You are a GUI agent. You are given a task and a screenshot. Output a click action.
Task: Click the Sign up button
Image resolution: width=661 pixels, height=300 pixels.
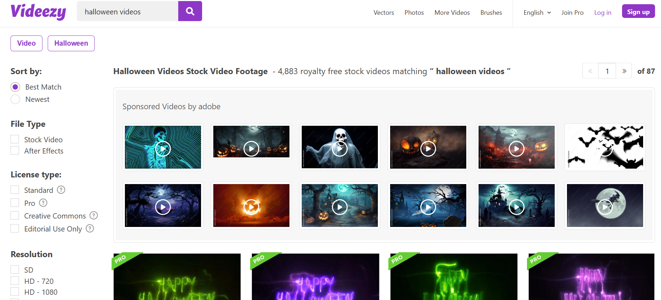(x=638, y=12)
